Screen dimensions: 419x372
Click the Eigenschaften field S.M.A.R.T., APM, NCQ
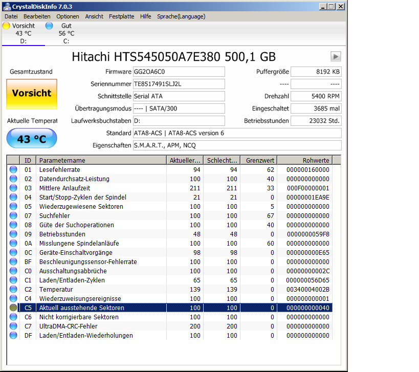click(237, 145)
